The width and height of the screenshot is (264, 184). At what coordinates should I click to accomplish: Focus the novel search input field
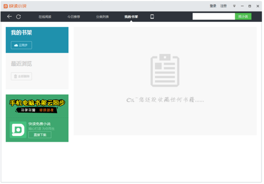[x=213, y=17]
